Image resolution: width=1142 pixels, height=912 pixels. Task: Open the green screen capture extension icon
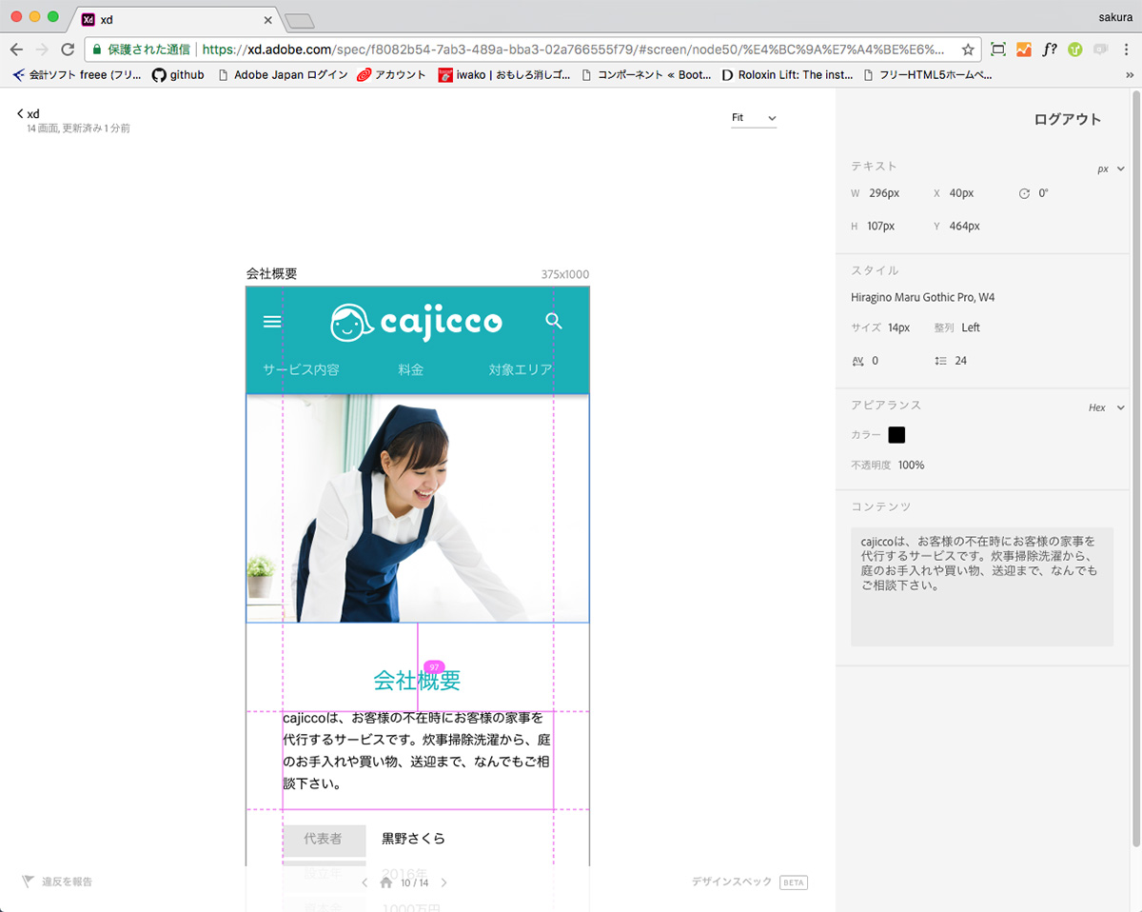point(998,50)
